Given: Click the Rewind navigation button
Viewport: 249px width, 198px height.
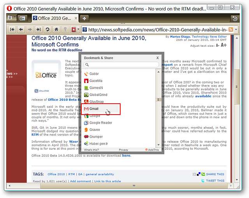Looking at the screenshot, I should pyautogui.click(x=12, y=29).
